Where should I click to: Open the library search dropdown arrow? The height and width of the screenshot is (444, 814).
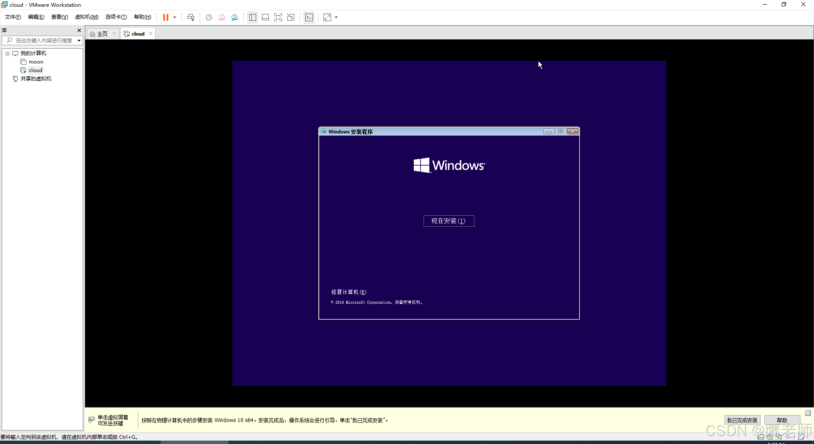tap(79, 41)
